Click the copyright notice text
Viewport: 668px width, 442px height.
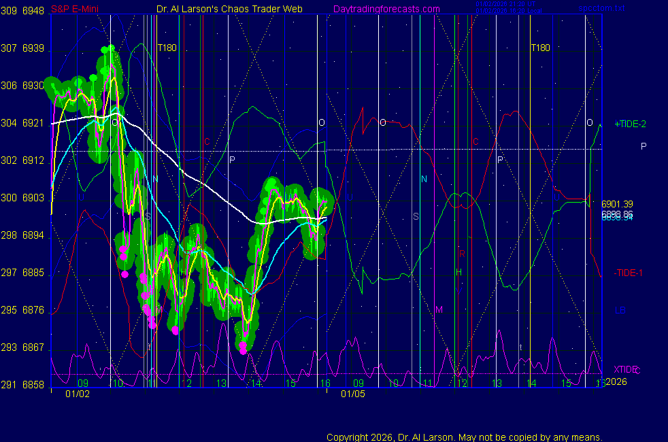[465, 437]
